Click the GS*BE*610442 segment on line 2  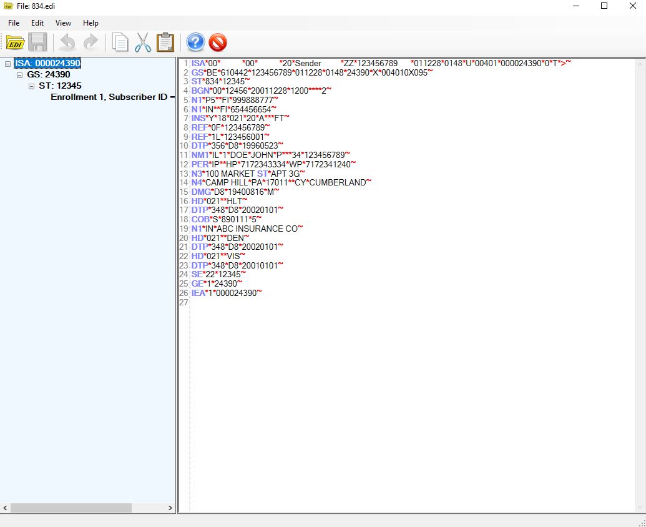coord(312,72)
